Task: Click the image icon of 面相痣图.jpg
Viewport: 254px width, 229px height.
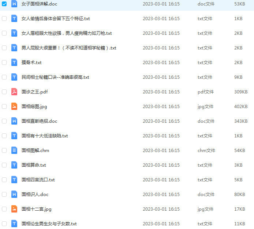Action: pos(14,106)
